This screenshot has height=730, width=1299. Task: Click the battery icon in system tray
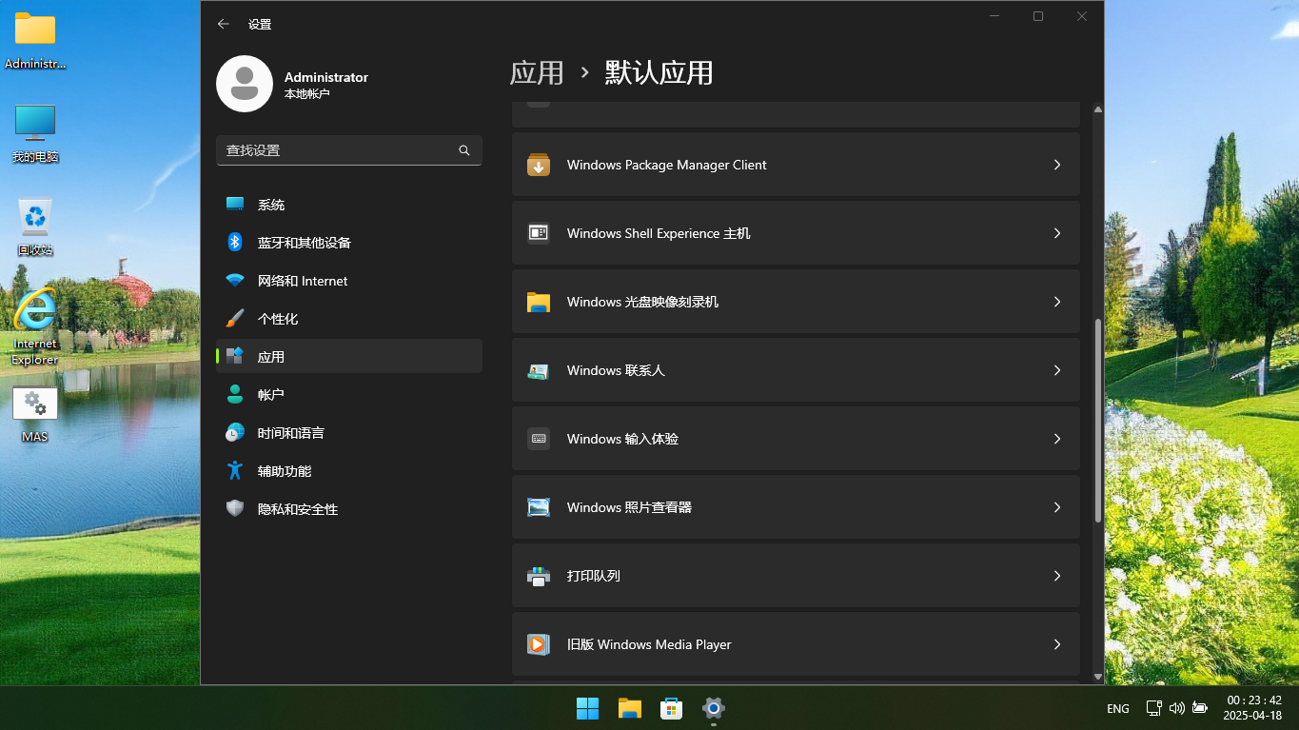click(1200, 708)
